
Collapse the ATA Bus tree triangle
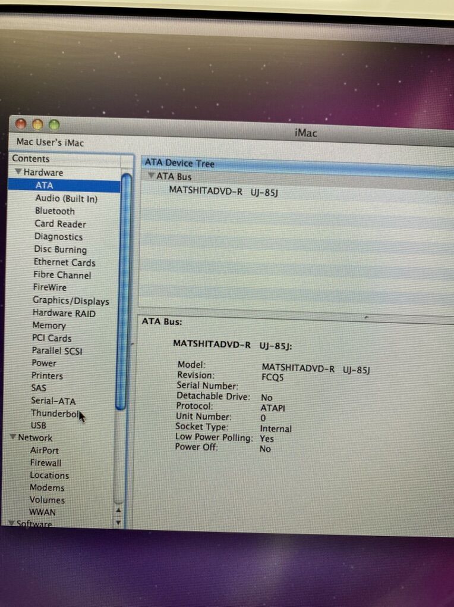[152, 176]
